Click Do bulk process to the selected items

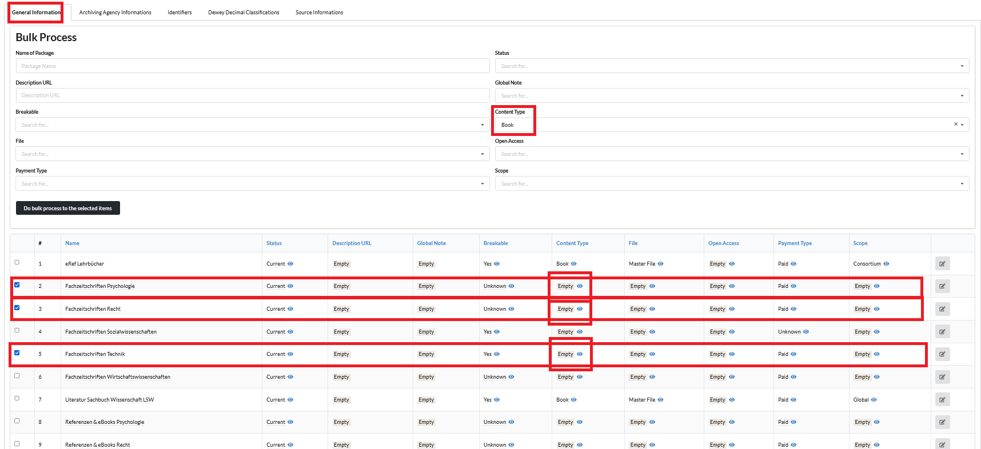(67, 209)
